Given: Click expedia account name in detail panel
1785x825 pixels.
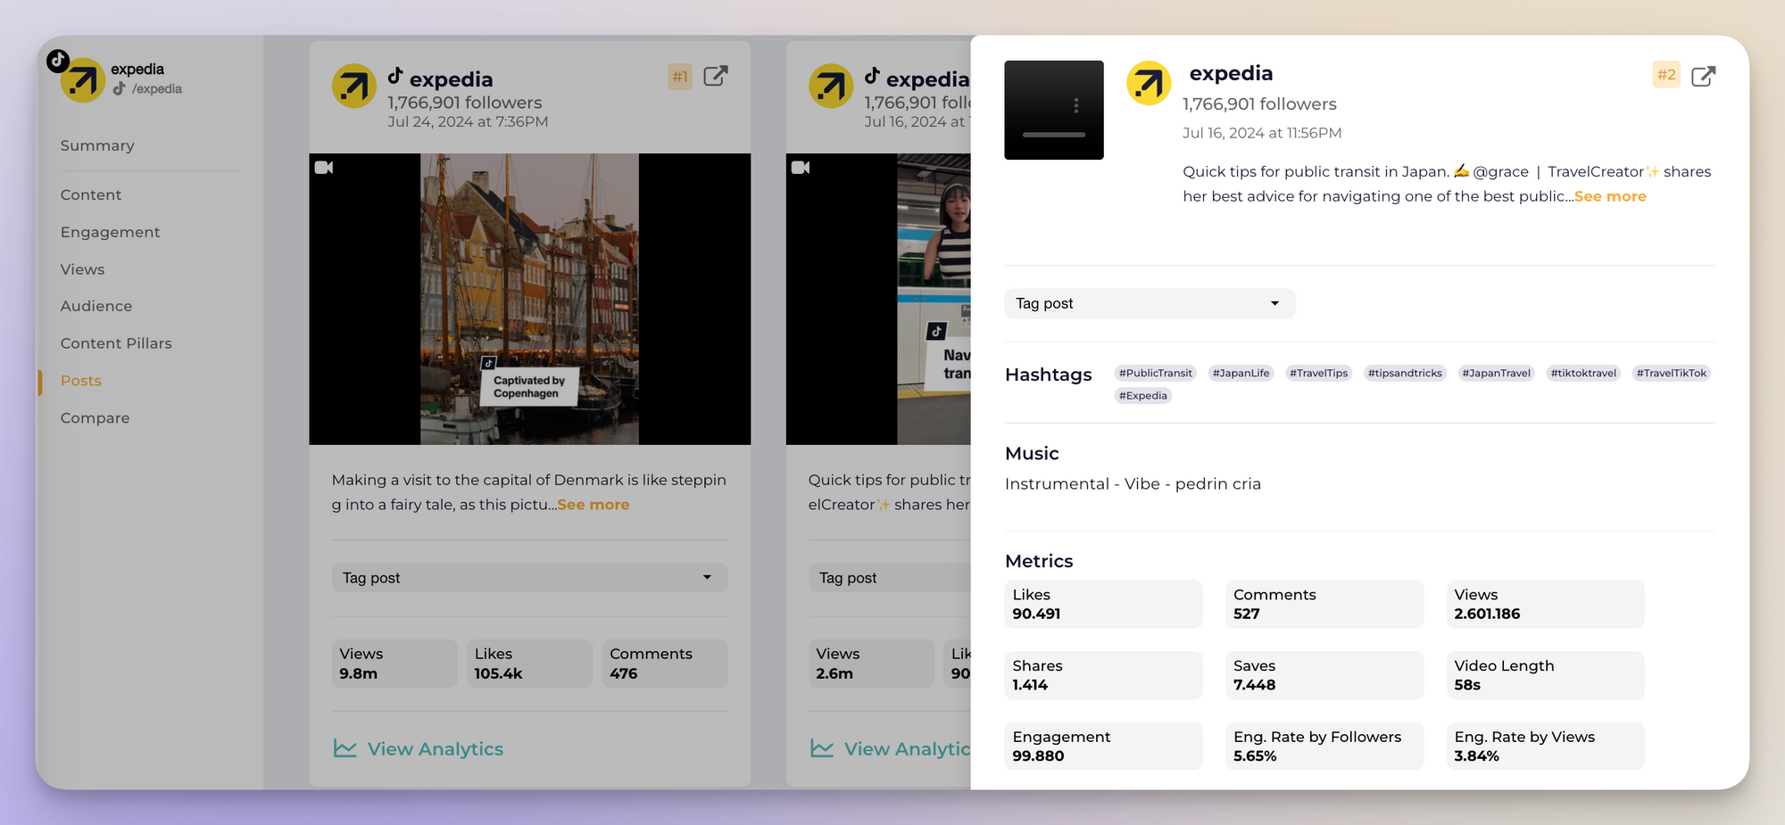Looking at the screenshot, I should coord(1231,74).
